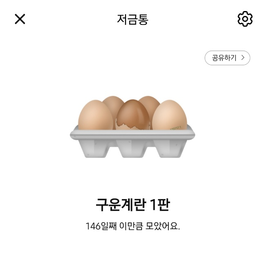This screenshot has width=265, height=265.
Task: Tap the back-left egg behind the tray
Action: click(114, 104)
